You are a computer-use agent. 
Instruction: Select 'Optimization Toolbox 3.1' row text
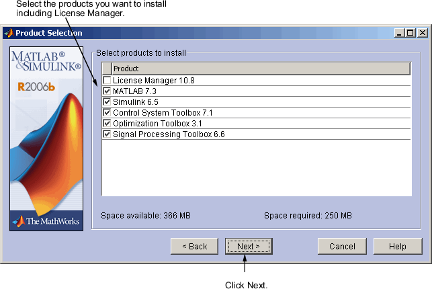coord(157,124)
